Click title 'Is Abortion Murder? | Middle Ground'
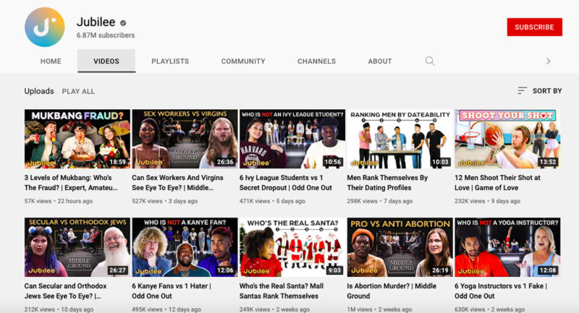The height and width of the screenshot is (313, 579). coord(392,291)
